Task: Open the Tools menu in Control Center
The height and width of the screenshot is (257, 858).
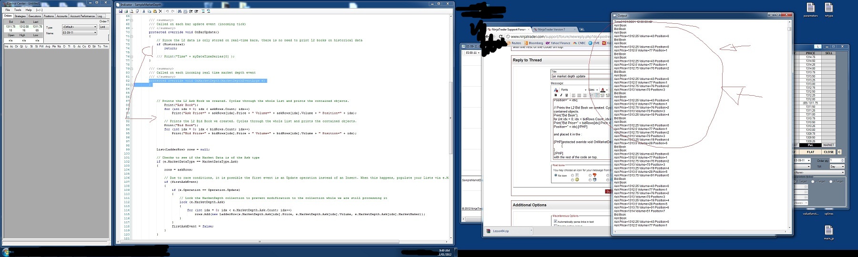Action: coord(18,10)
